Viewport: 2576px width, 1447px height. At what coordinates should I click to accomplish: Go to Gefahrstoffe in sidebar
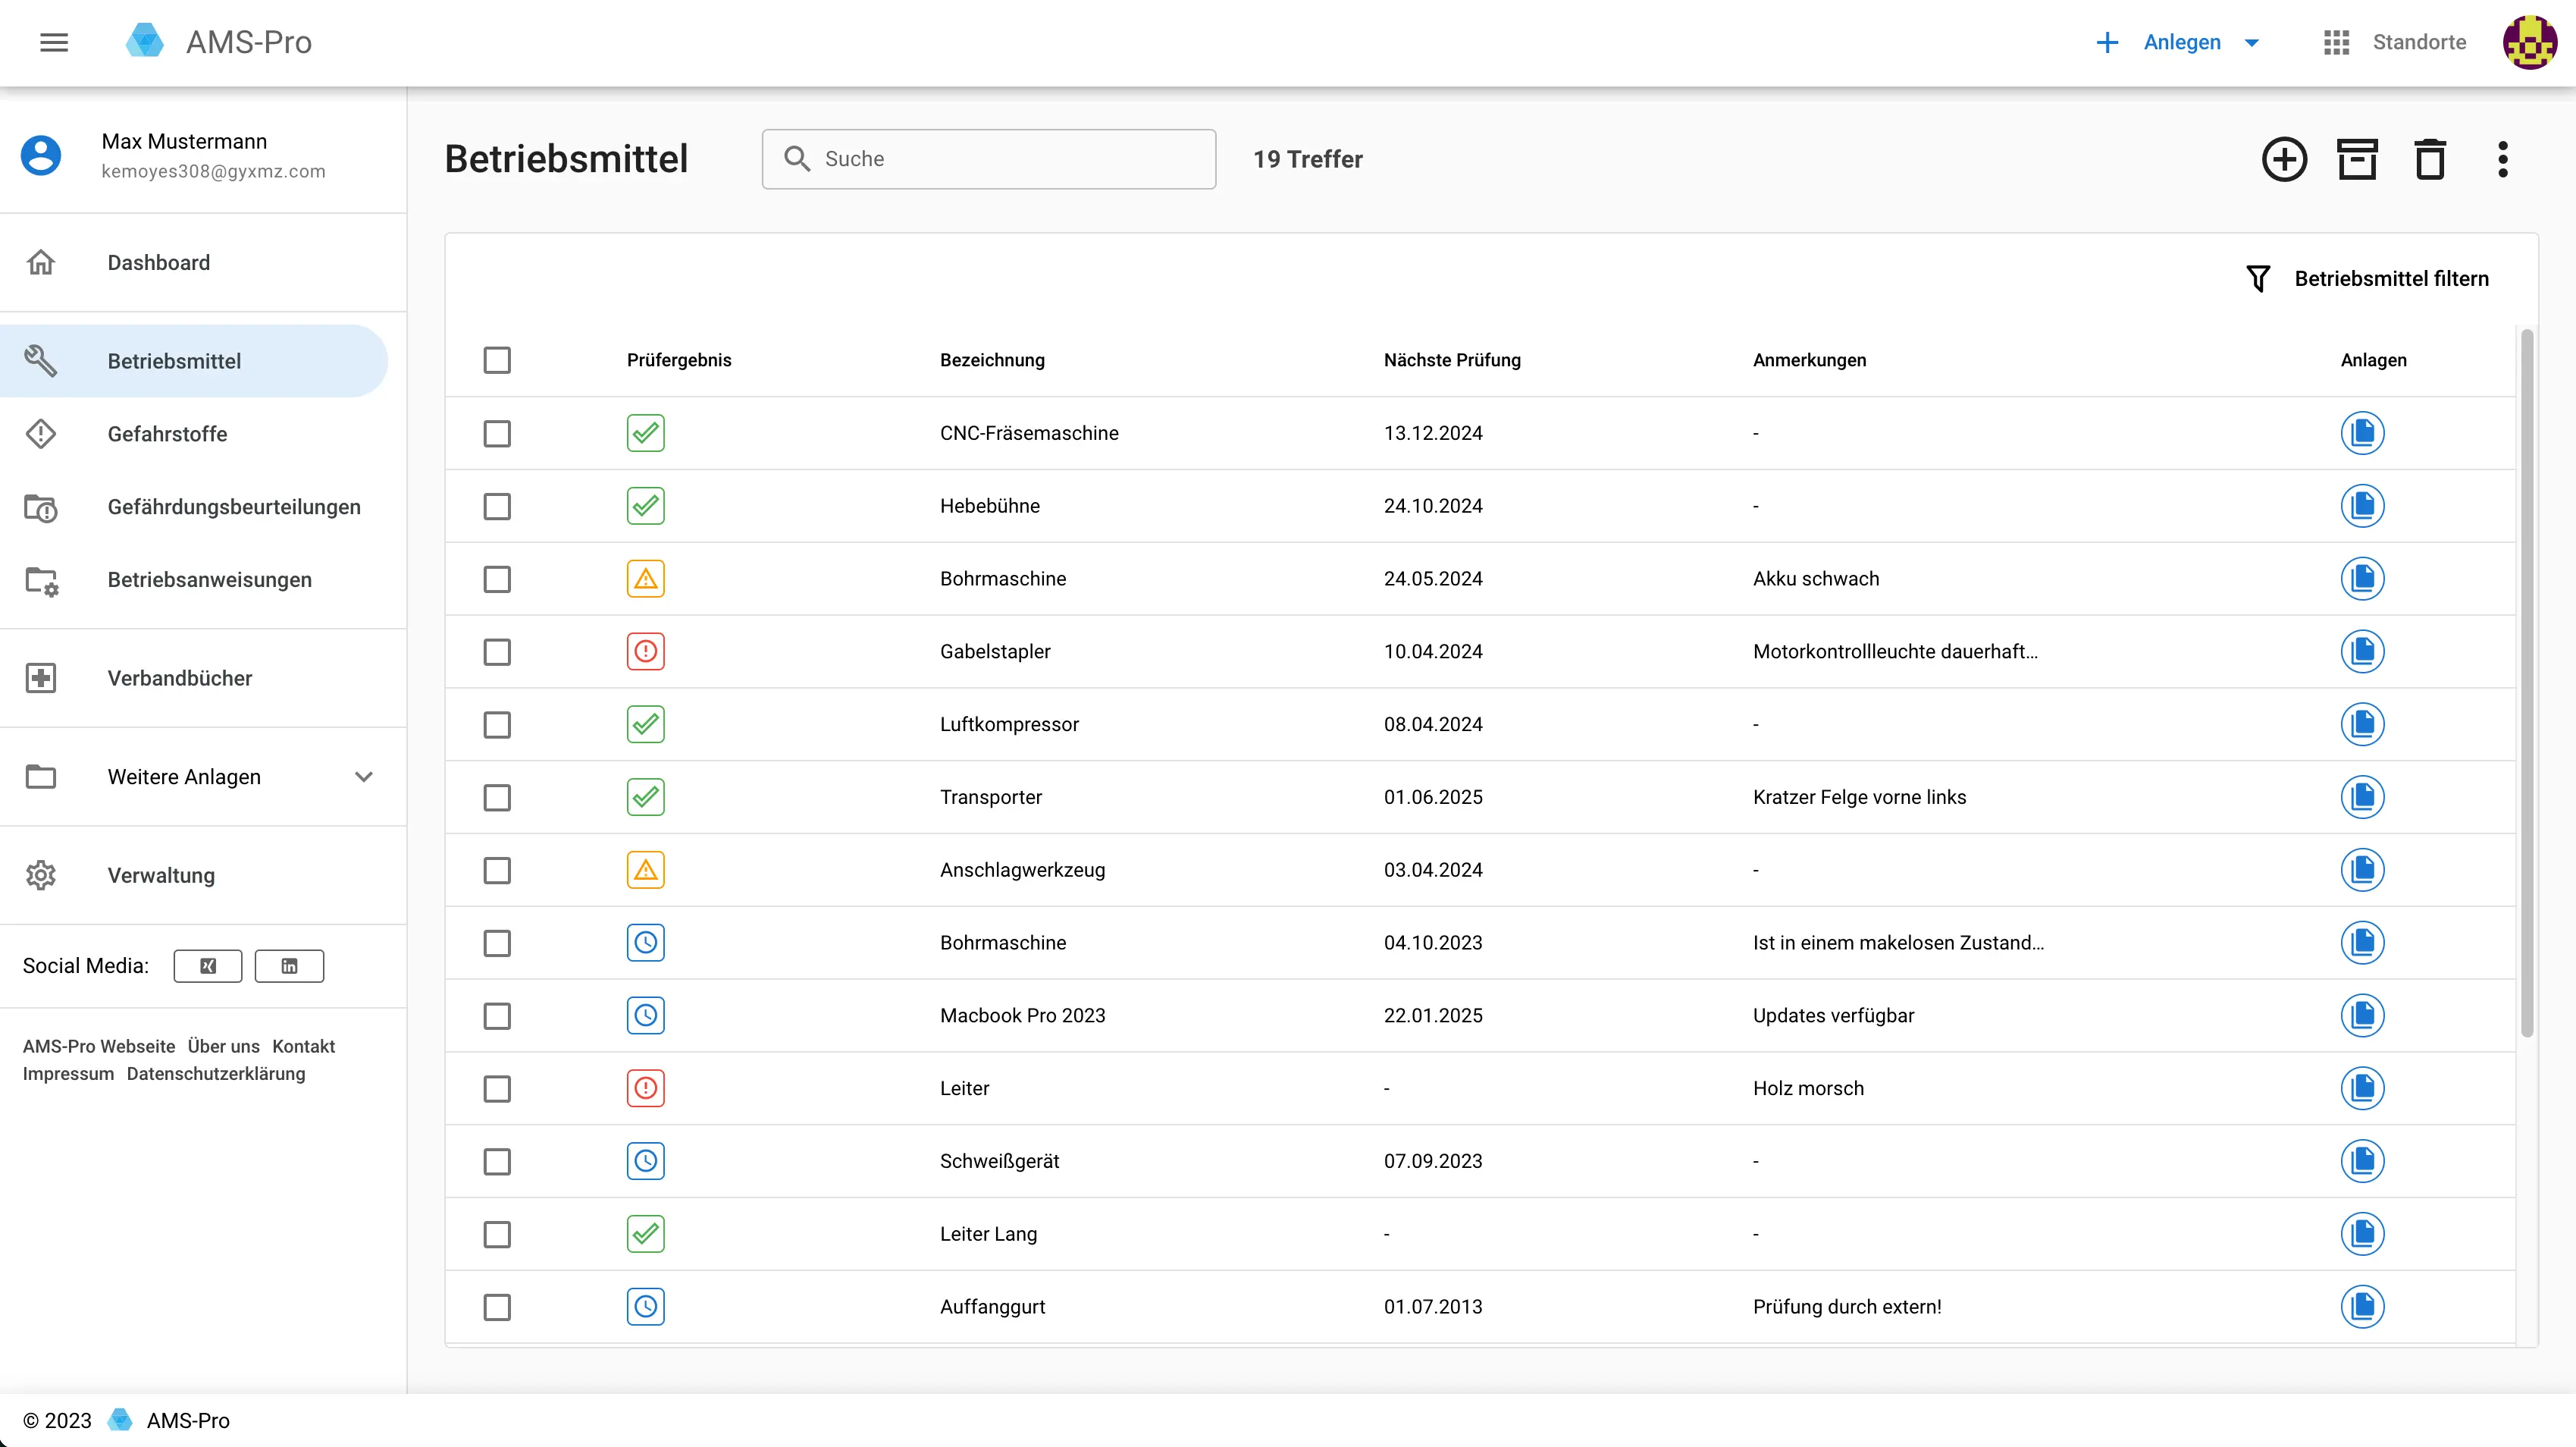coord(167,435)
